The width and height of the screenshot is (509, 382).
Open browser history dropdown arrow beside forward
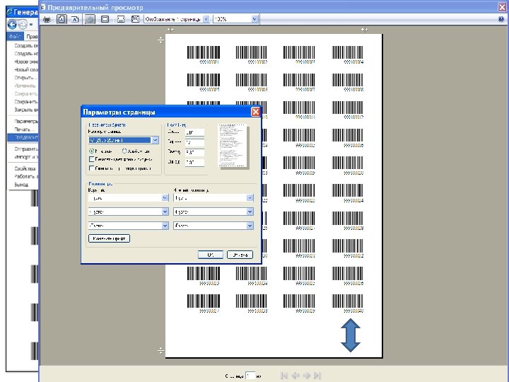pos(31,24)
